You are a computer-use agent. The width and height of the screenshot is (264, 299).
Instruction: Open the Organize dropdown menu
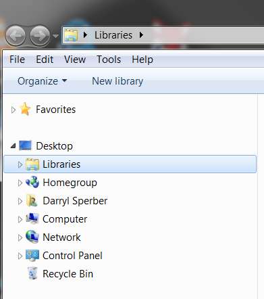pyautogui.click(x=43, y=81)
